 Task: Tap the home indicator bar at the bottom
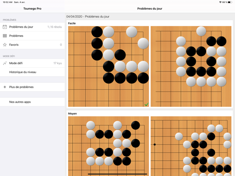(117, 174)
